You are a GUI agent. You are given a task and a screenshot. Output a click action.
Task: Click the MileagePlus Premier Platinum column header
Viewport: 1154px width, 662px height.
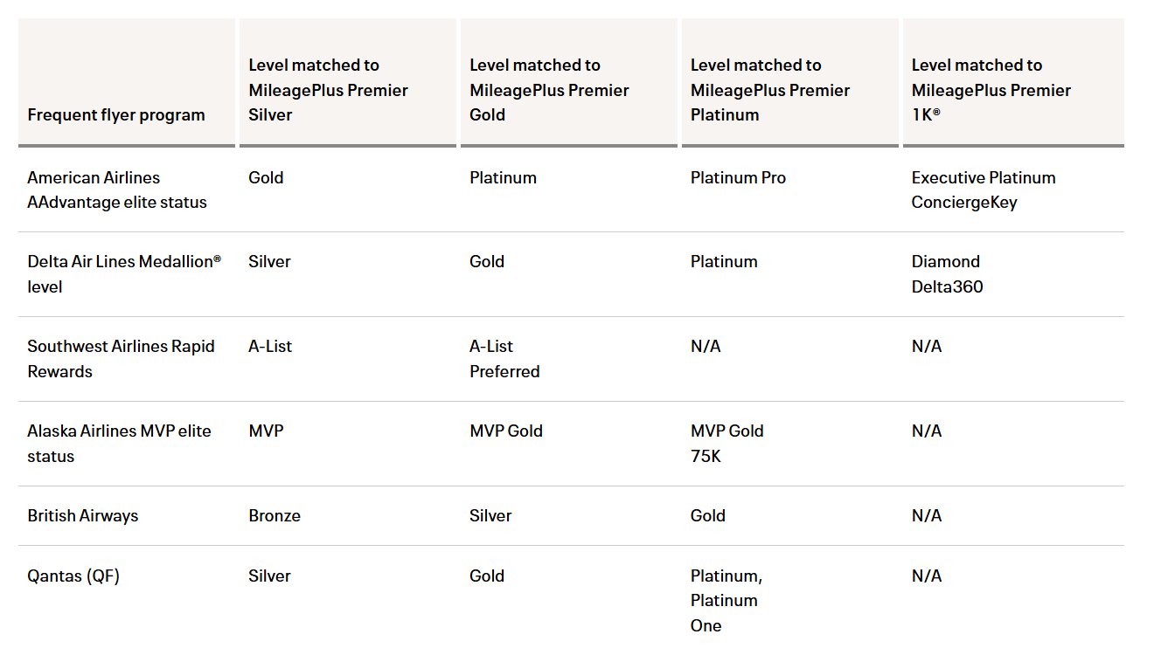click(770, 90)
